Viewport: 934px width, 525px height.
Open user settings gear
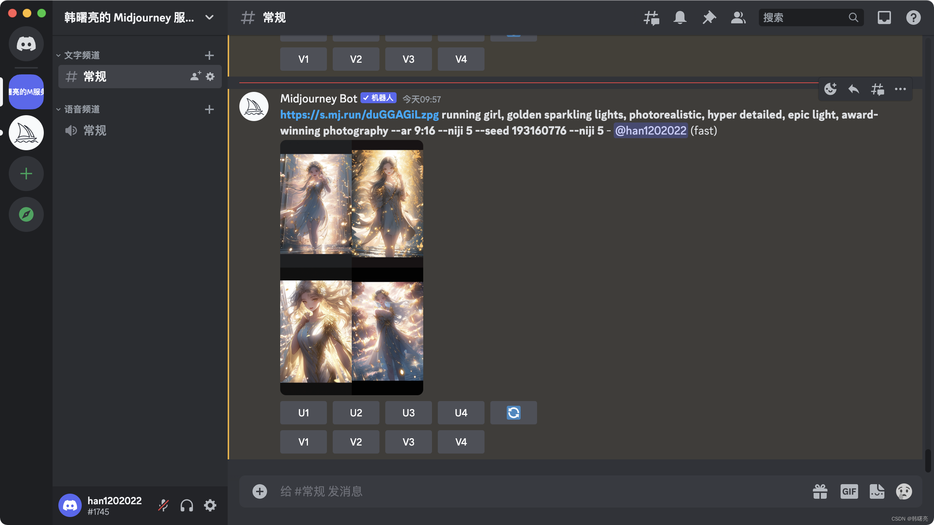[x=210, y=506]
